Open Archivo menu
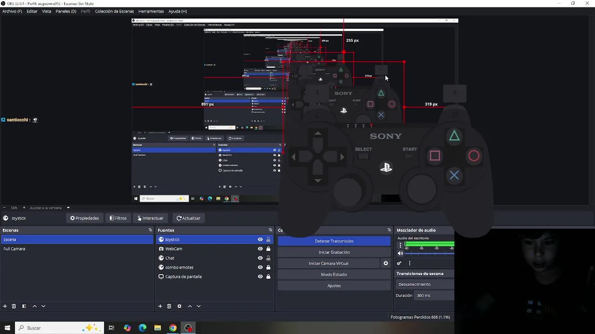Screen dimensions: 595x334 12,11
